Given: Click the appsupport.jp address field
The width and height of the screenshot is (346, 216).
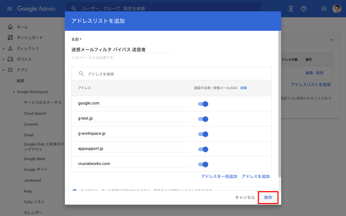Looking at the screenshot, I should point(133,148).
